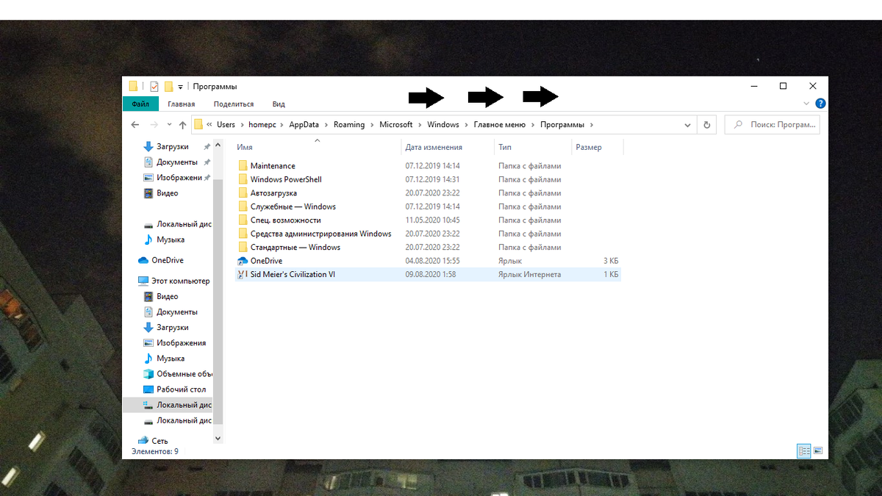Jump to Главное меню breadcrumb

coord(500,125)
